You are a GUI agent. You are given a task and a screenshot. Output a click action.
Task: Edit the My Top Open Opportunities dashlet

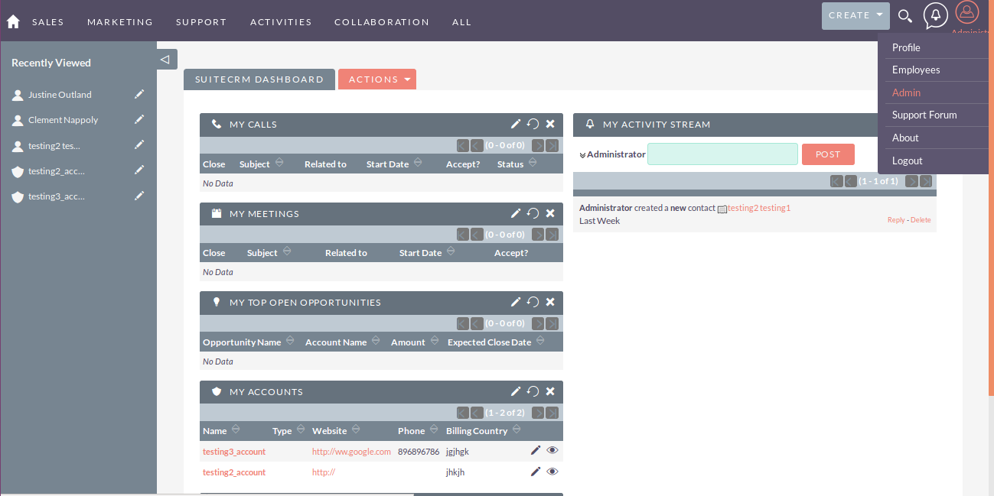(x=516, y=302)
